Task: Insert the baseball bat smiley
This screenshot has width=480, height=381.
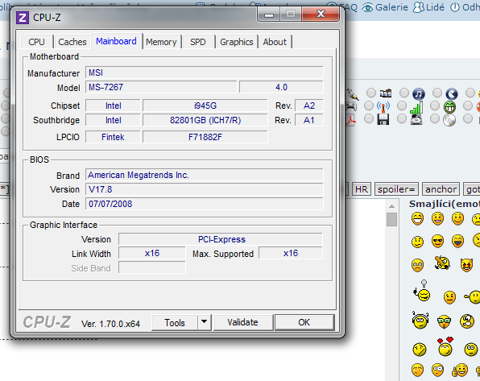Action: (442, 263)
